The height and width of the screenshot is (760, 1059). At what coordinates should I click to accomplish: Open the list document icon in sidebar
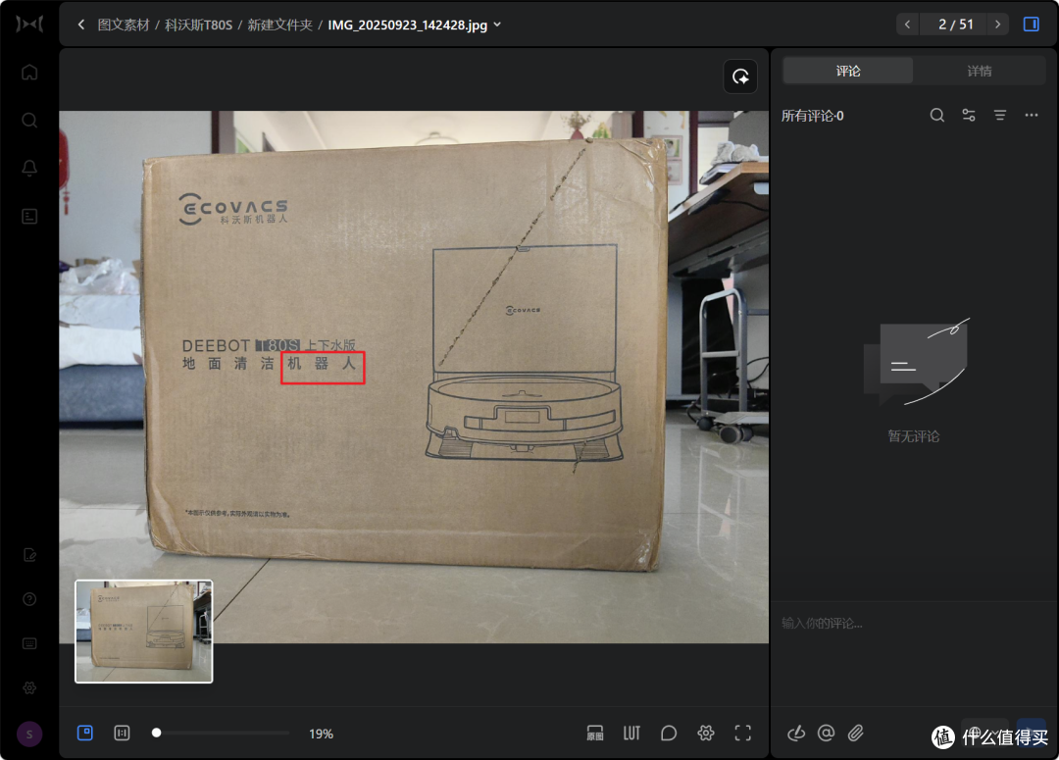(29, 216)
